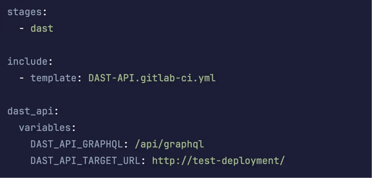Click the colon after DAST_API_TARGET_URL
The width and height of the screenshot is (372, 178).
coord(143,161)
